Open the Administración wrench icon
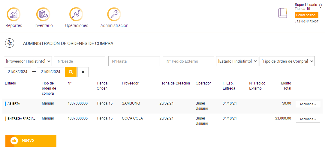This screenshot has width=325, height=151. click(114, 14)
